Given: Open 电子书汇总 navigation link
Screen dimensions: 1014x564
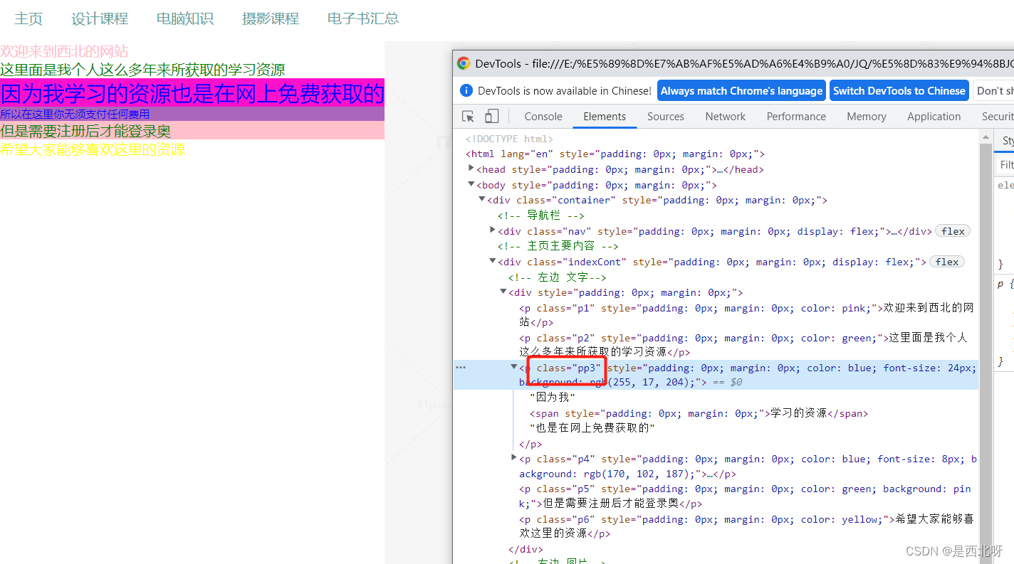Looking at the screenshot, I should coord(363,18).
